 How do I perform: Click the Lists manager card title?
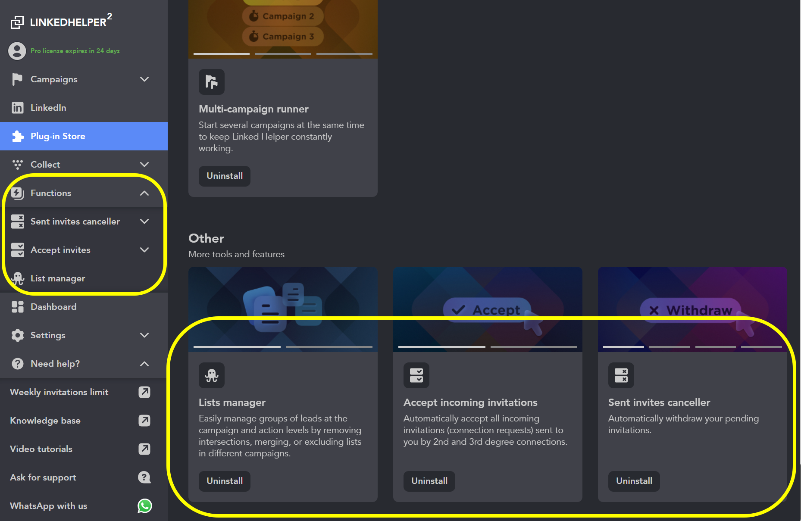tap(232, 402)
